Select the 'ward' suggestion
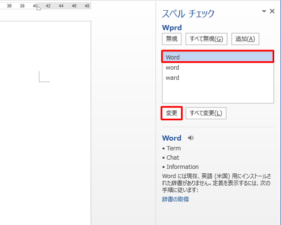 217,78
